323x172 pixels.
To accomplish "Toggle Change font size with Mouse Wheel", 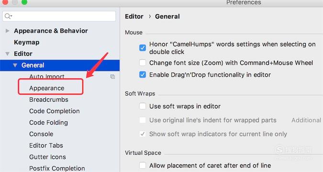I will (142, 63).
